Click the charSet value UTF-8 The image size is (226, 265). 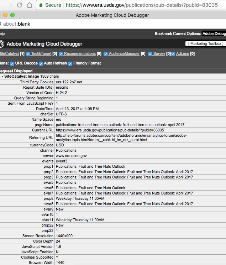(x=61, y=114)
